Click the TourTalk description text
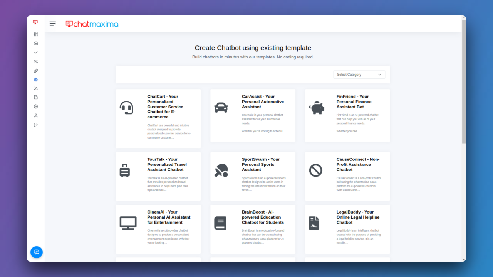The image size is (493, 277). point(168,184)
